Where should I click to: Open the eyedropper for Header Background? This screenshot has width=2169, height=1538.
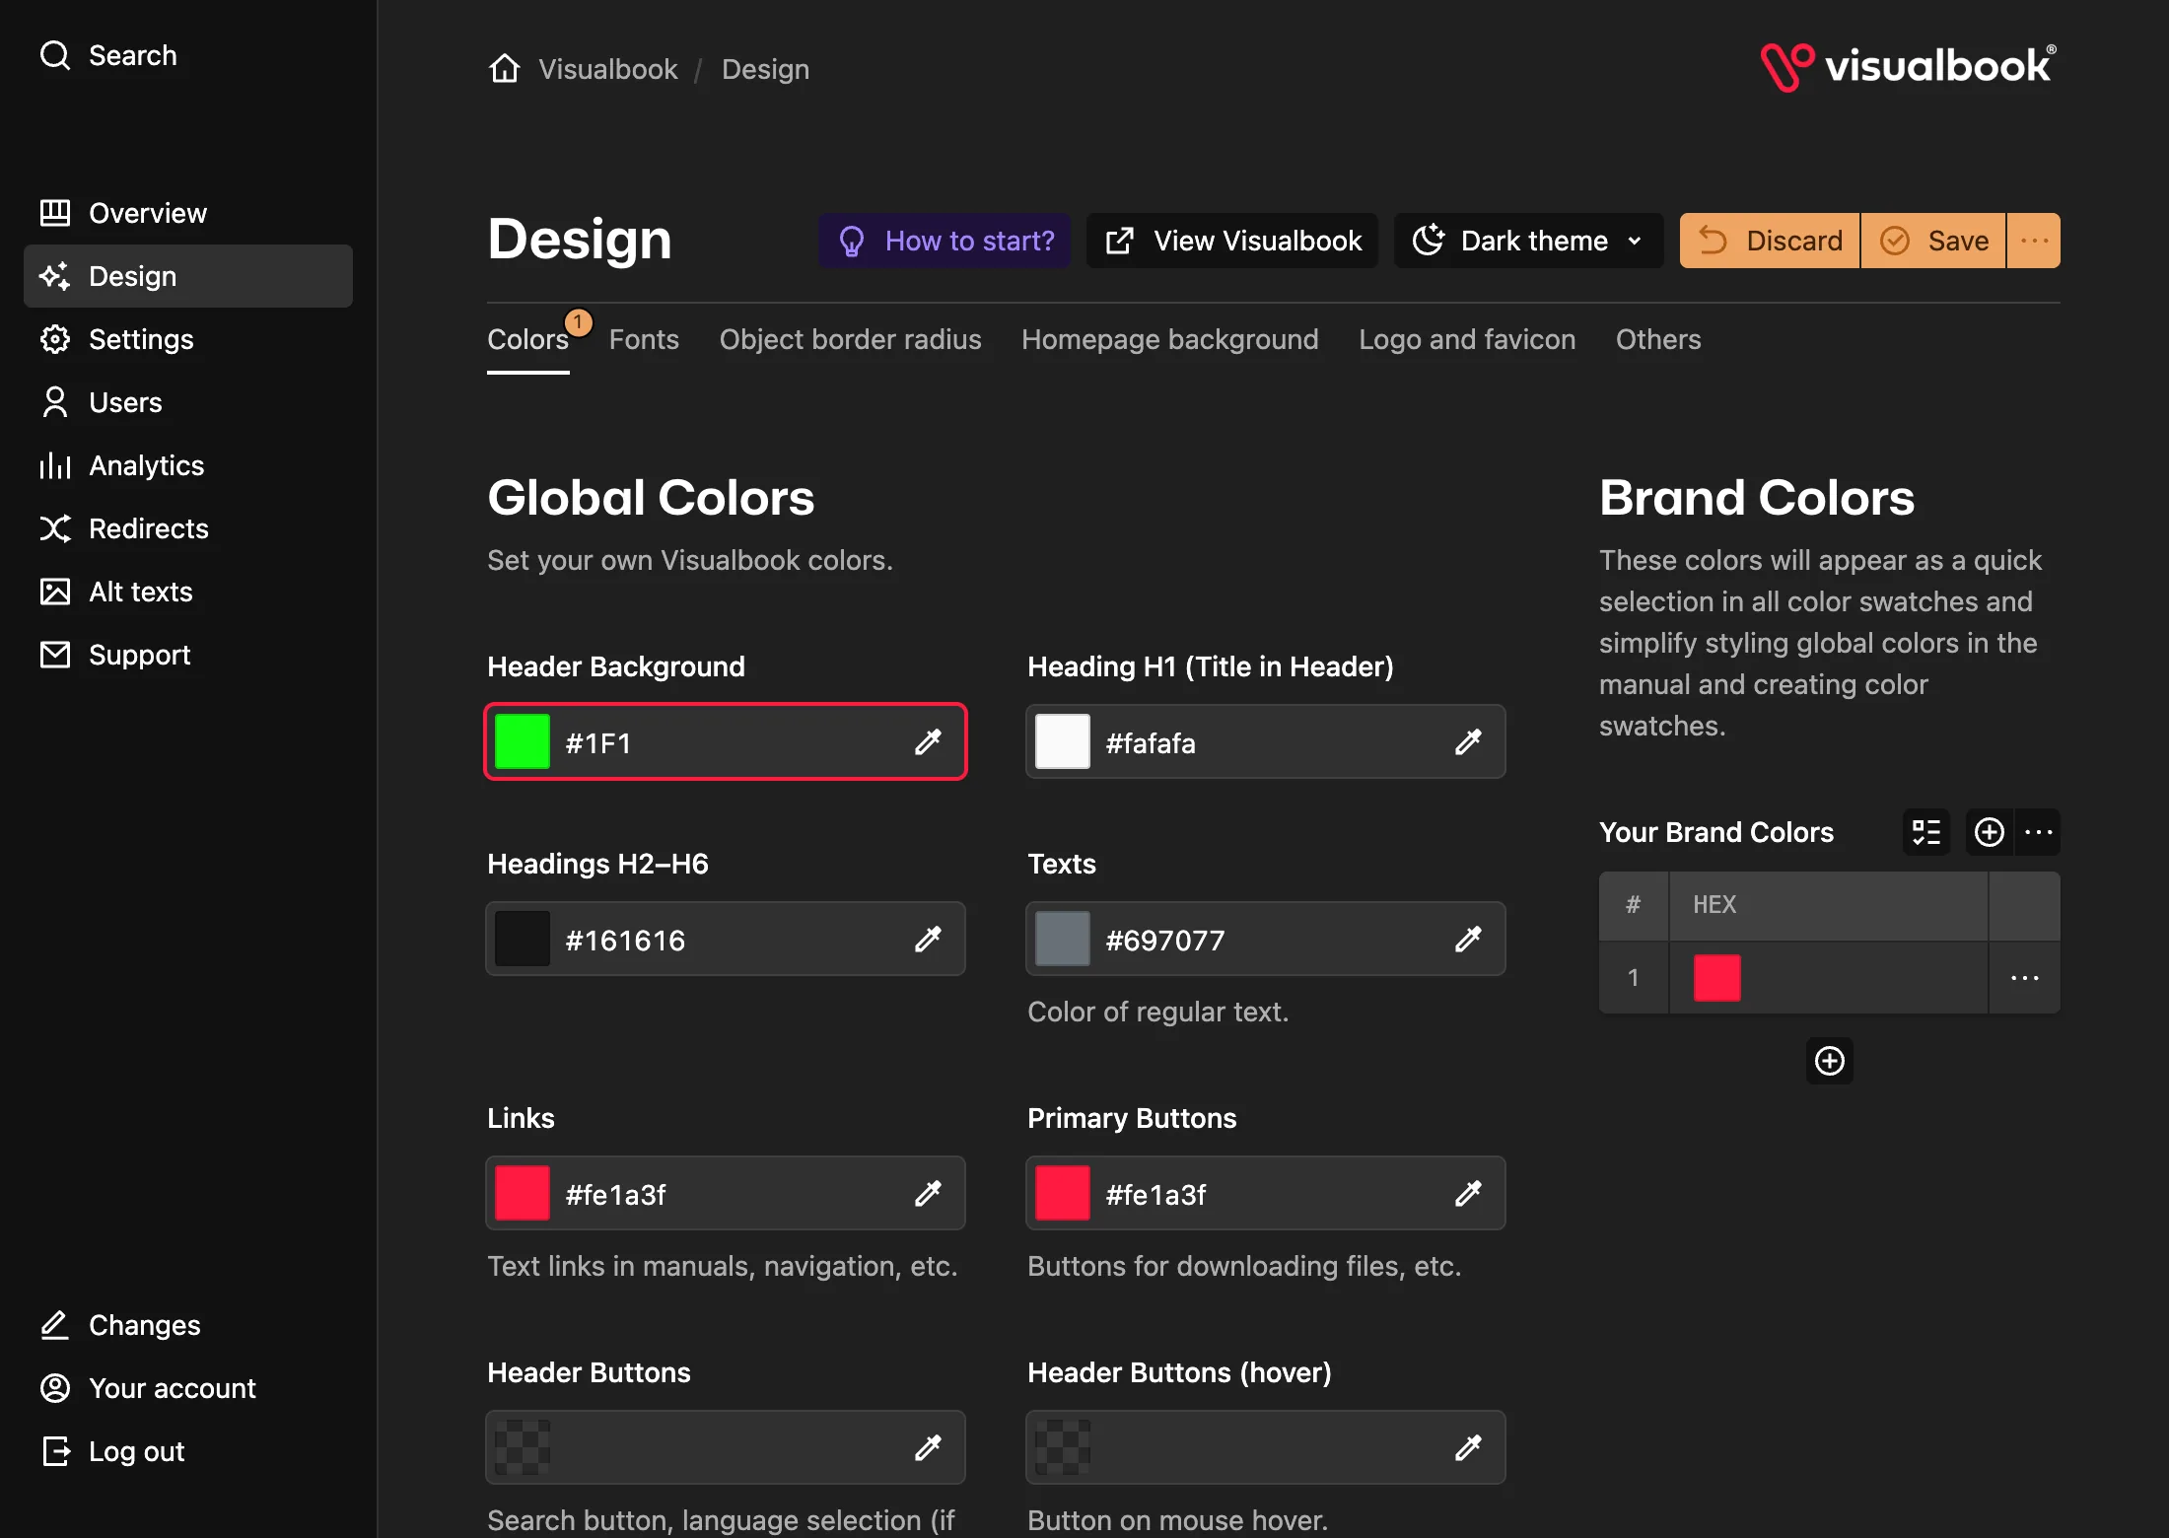pyautogui.click(x=928, y=741)
